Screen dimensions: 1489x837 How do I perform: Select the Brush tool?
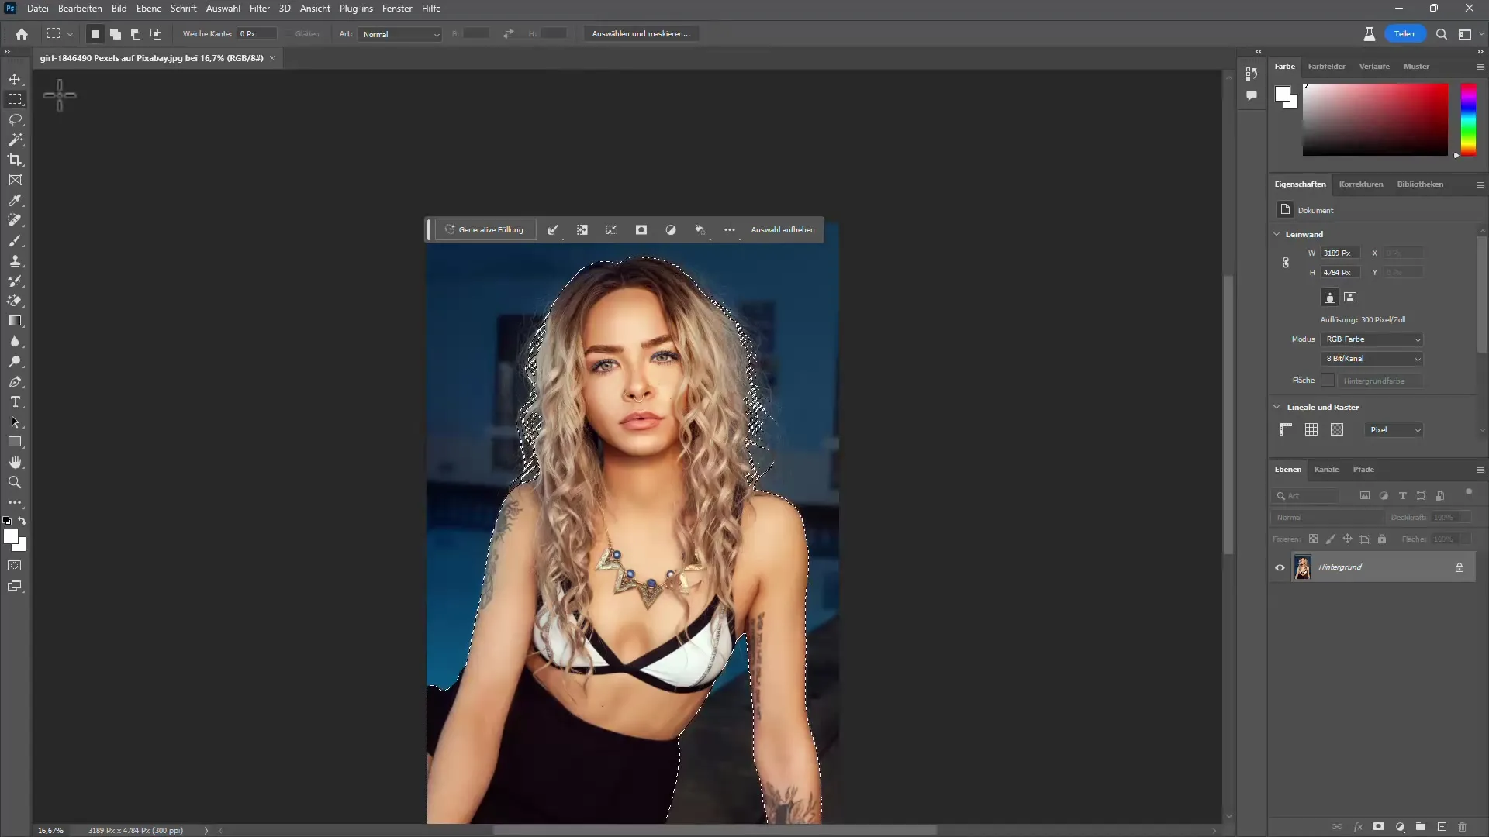14,240
